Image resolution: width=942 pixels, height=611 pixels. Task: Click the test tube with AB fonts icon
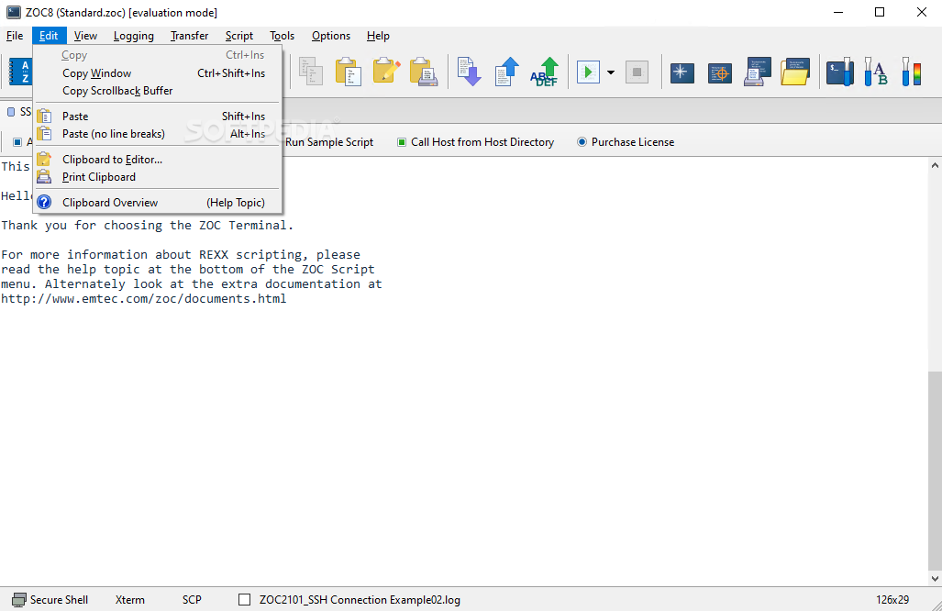(876, 72)
